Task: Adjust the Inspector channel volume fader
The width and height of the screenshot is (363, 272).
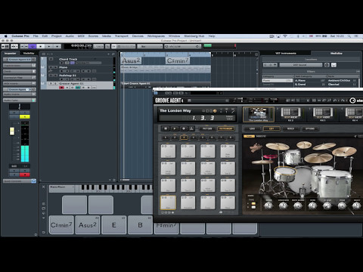Action: (12, 131)
